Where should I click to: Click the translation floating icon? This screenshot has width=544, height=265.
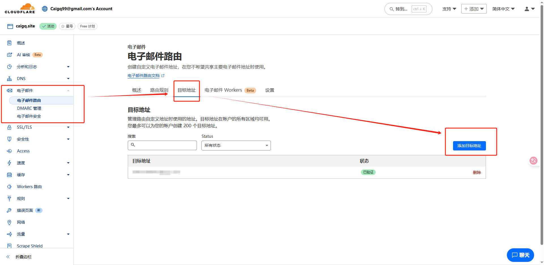(533, 161)
